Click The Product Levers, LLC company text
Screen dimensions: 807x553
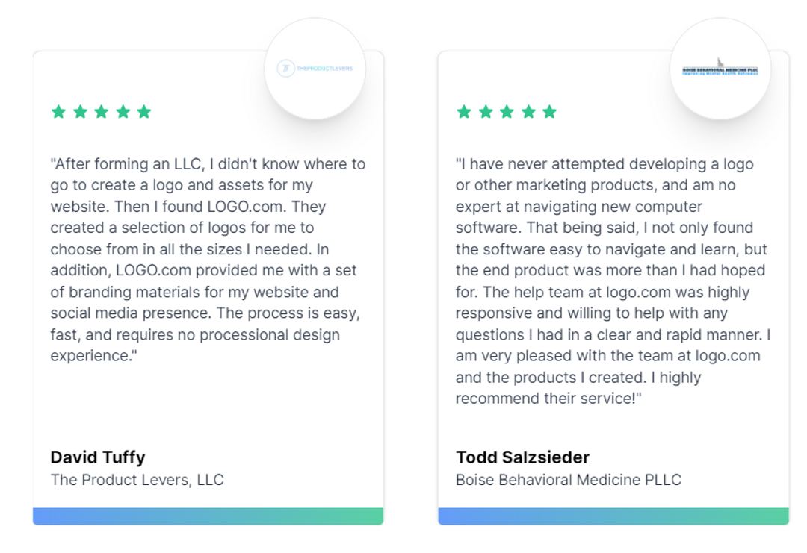[x=137, y=480]
